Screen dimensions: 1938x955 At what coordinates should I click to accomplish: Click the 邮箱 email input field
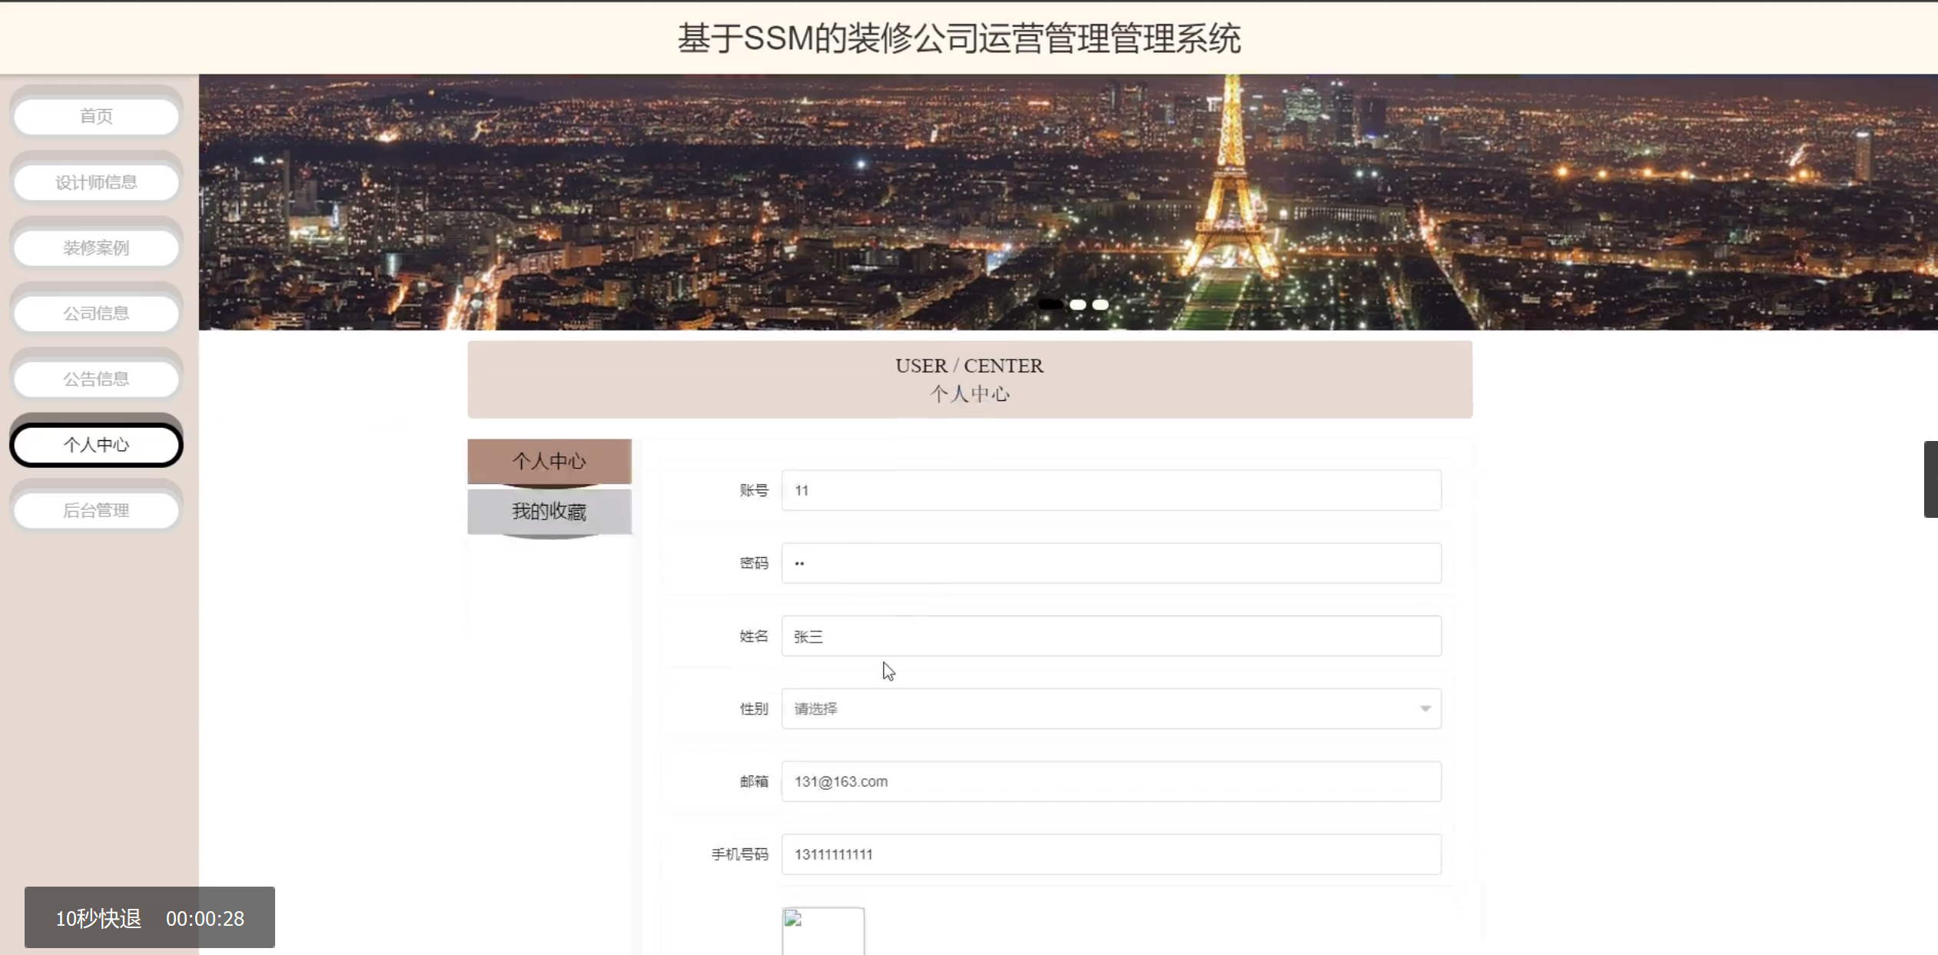[1110, 781]
